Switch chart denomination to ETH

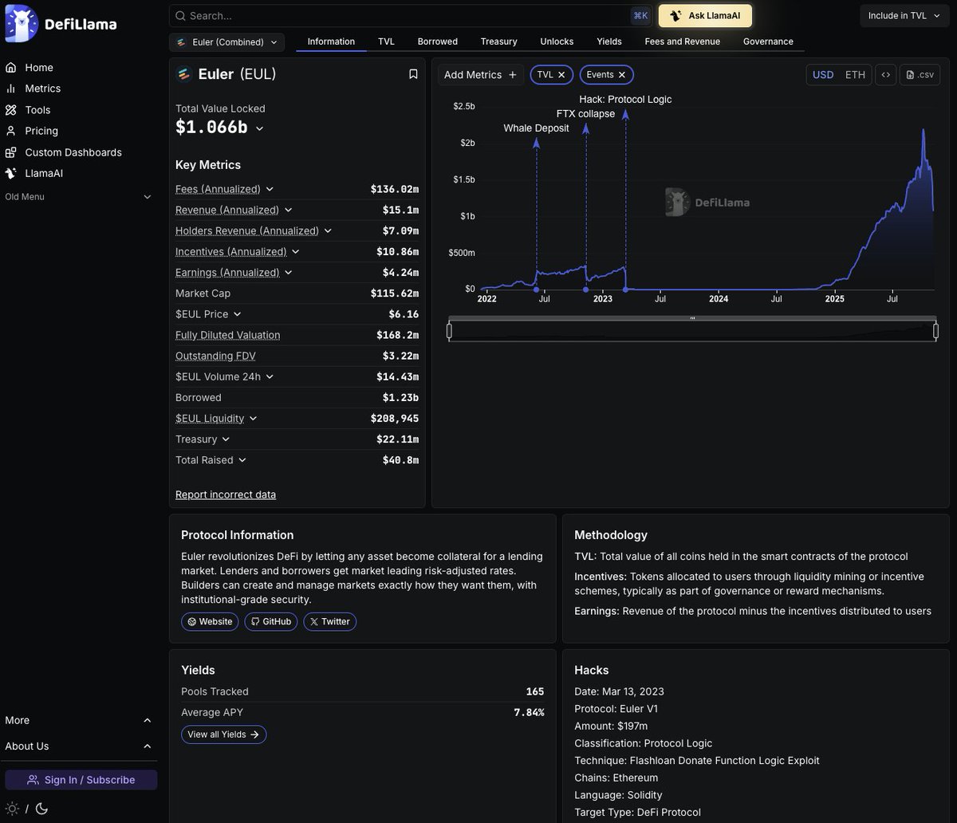(855, 75)
